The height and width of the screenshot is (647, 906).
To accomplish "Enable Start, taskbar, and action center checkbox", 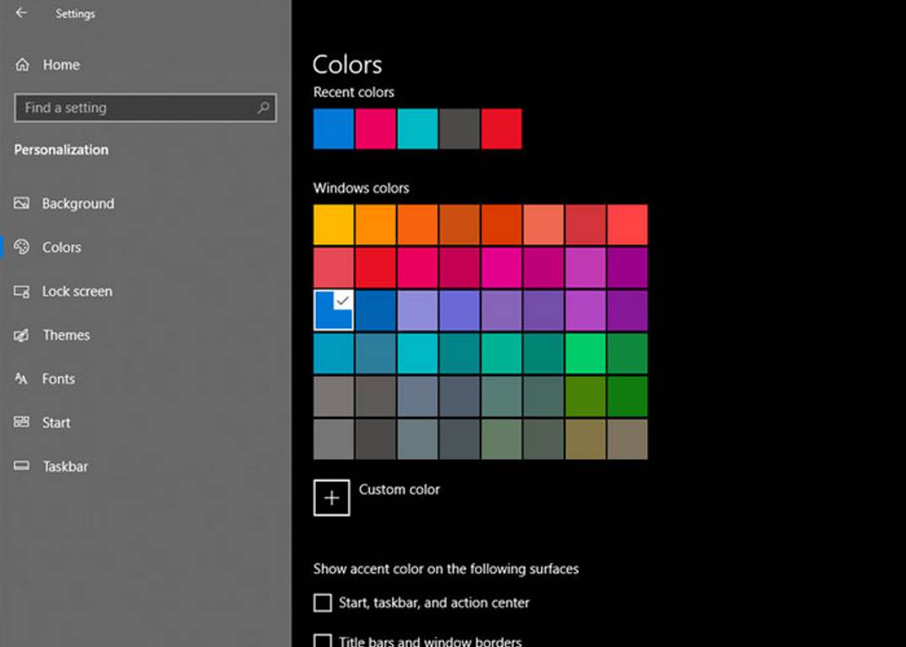I will click(x=323, y=603).
